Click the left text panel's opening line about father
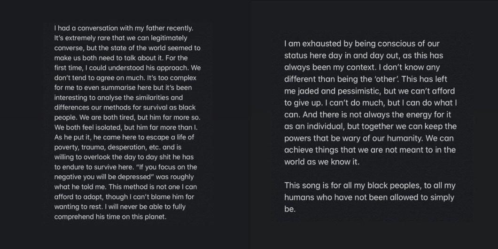The width and height of the screenshot is (498, 249). [x=124, y=28]
